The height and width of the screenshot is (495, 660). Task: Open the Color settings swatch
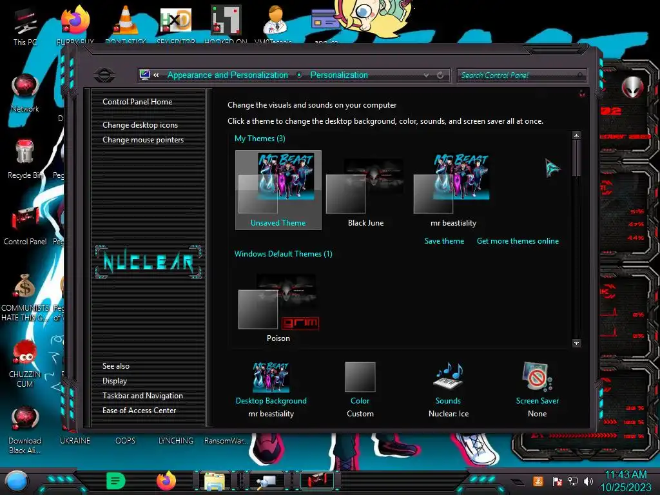click(360, 377)
